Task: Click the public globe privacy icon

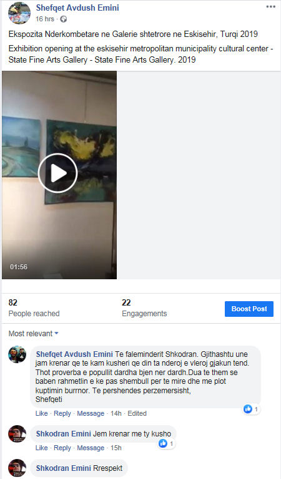Action: coord(64,19)
